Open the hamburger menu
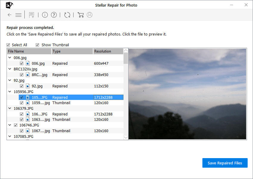The image size is (253, 179). coord(18,15)
